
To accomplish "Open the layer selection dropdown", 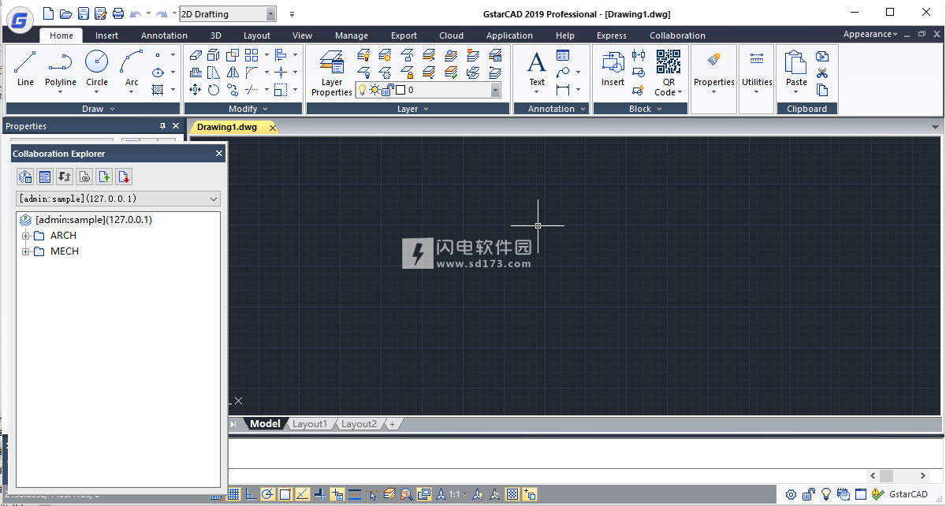I will pos(495,90).
